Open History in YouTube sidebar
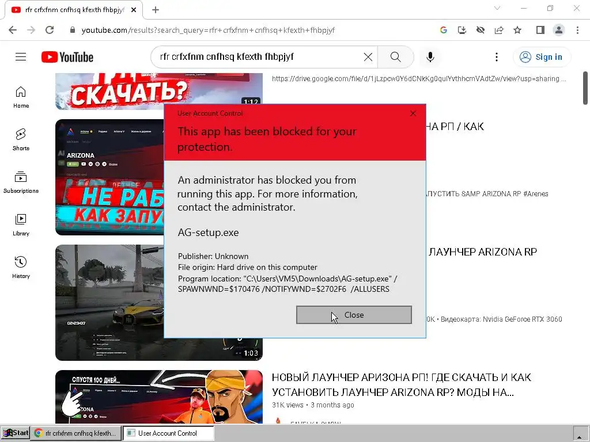This screenshot has height=442, width=590. pos(21,267)
